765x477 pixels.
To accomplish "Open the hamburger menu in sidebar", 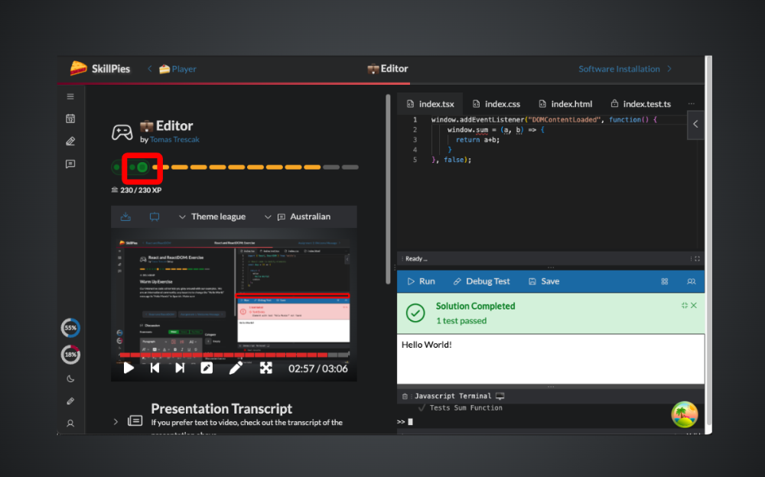I will pyautogui.click(x=70, y=96).
